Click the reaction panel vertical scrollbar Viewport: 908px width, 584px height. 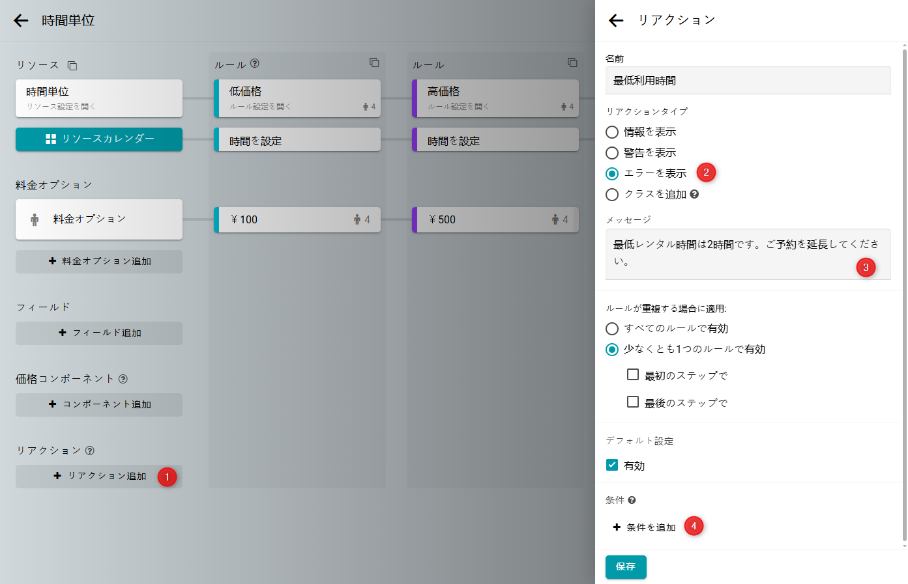click(904, 296)
